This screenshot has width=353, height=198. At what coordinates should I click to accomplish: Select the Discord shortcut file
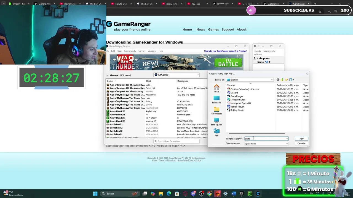232,93
